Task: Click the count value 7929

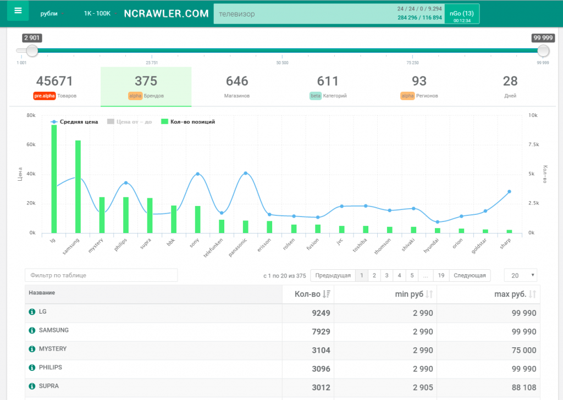Action: point(321,332)
